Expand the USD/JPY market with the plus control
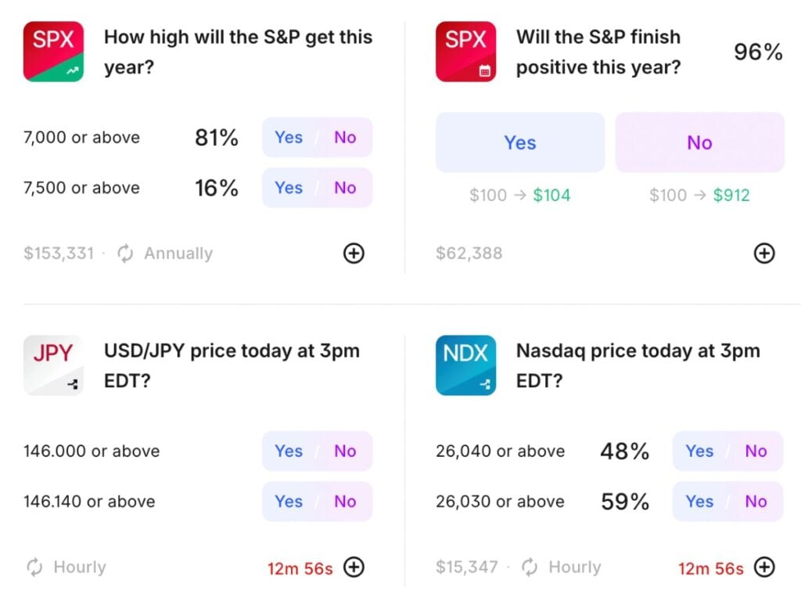The width and height of the screenshot is (801, 601). [x=354, y=567]
